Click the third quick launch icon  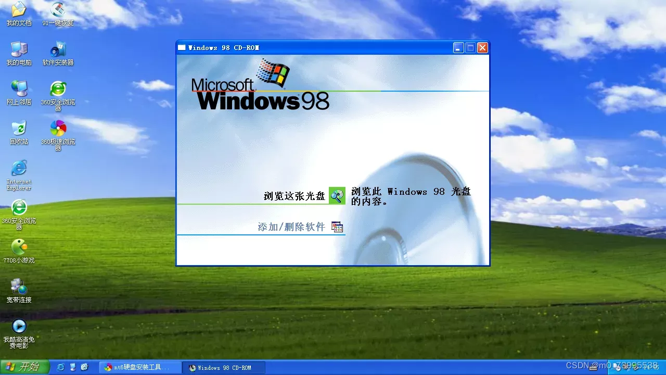click(85, 367)
